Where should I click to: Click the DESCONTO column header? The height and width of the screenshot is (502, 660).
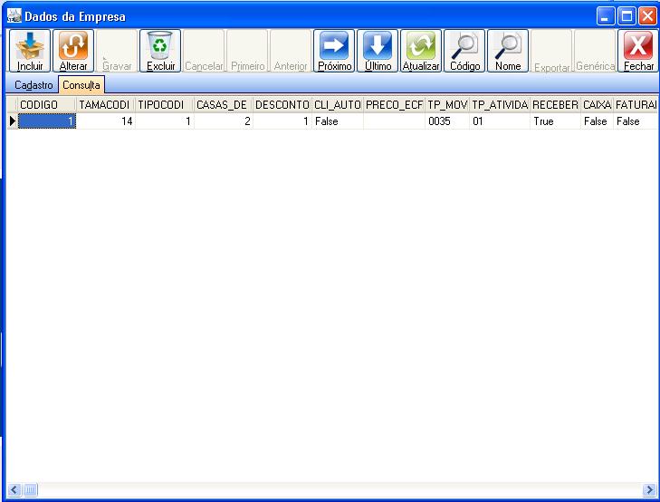tap(282, 105)
